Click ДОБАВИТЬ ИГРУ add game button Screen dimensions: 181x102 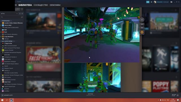click(7, 95)
